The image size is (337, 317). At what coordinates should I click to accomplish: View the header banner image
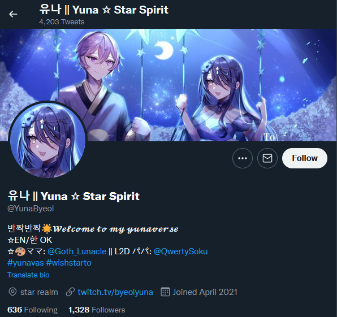pyautogui.click(x=168, y=85)
